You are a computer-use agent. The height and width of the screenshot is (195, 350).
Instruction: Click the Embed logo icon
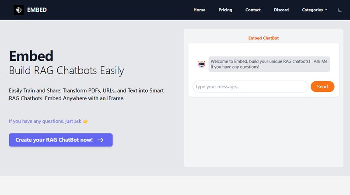[x=19, y=10]
